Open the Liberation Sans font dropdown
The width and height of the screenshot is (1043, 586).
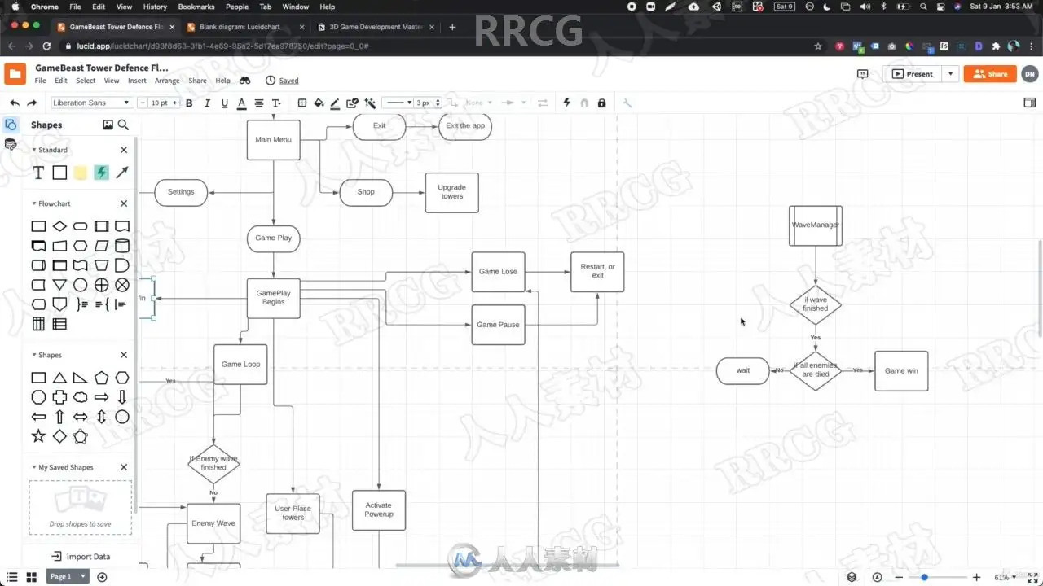[91, 103]
